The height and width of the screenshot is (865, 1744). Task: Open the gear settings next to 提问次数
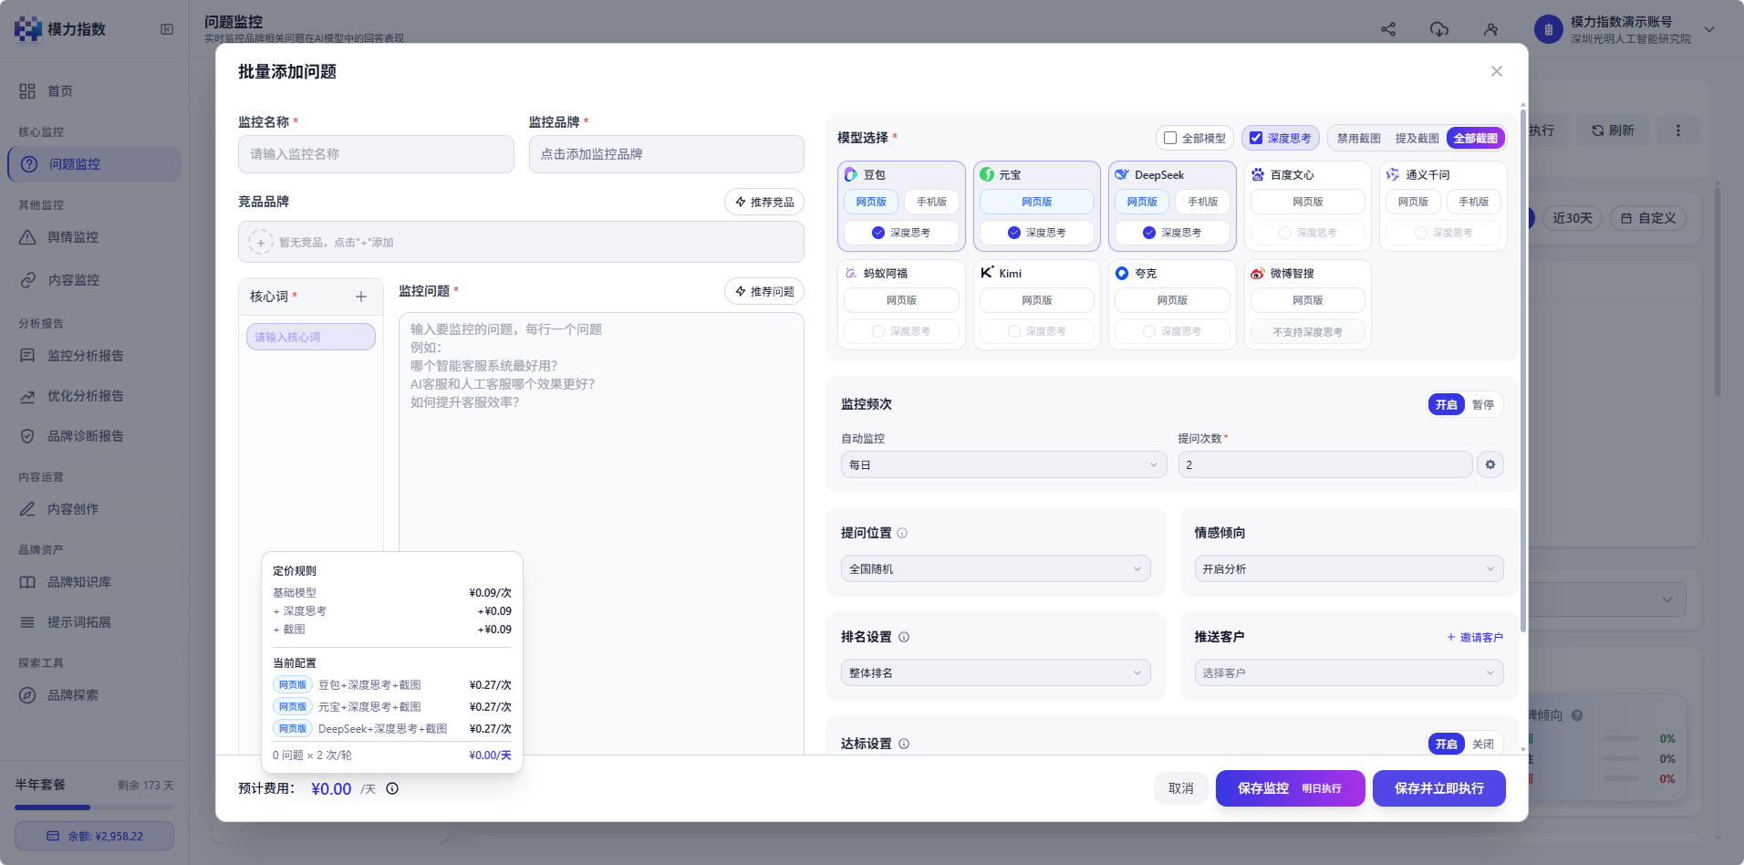(1490, 464)
